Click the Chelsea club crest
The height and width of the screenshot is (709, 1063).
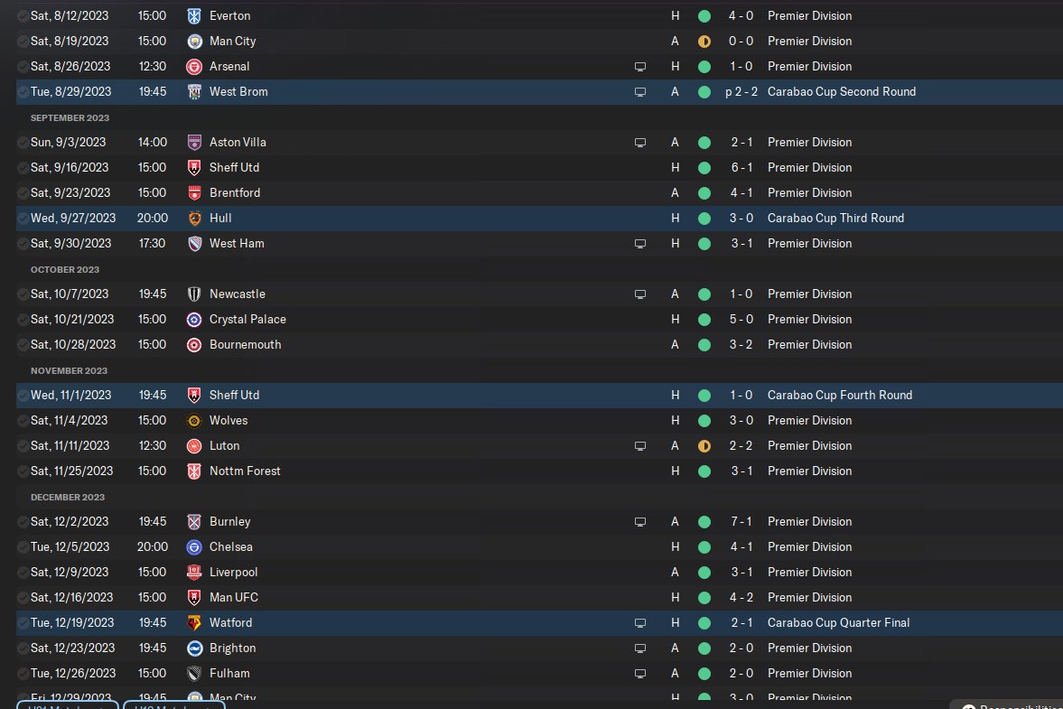pyautogui.click(x=194, y=547)
